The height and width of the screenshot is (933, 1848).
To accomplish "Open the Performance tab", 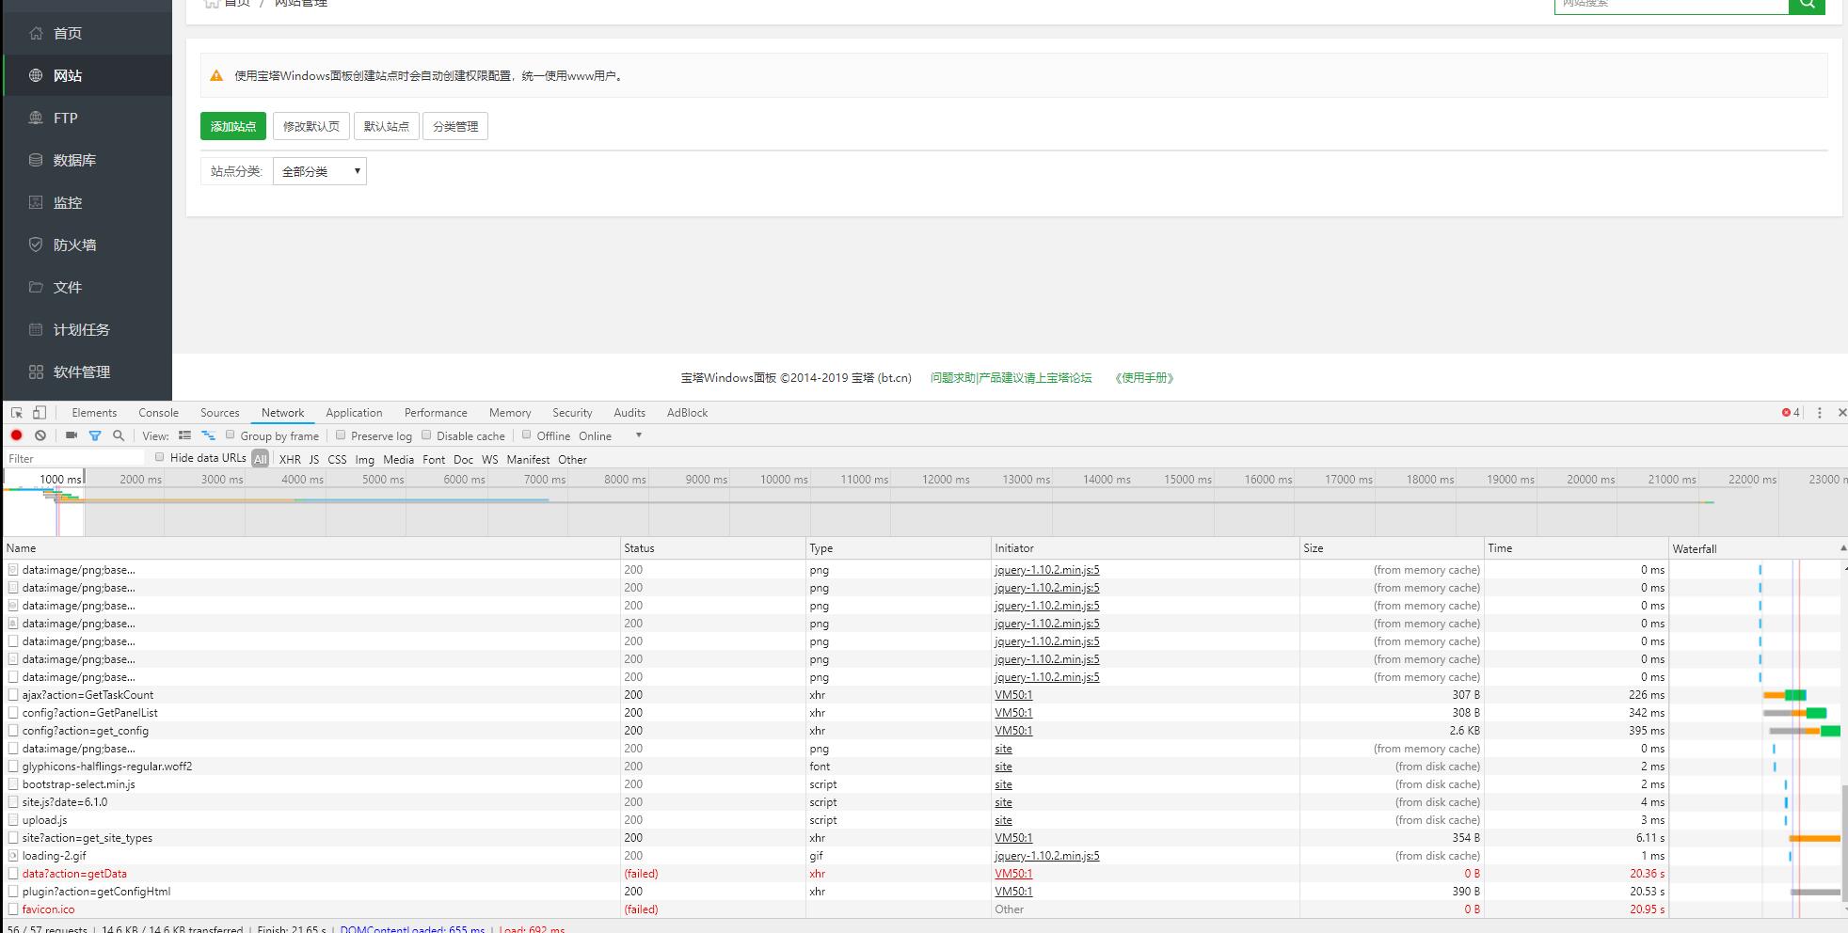I will [436, 413].
